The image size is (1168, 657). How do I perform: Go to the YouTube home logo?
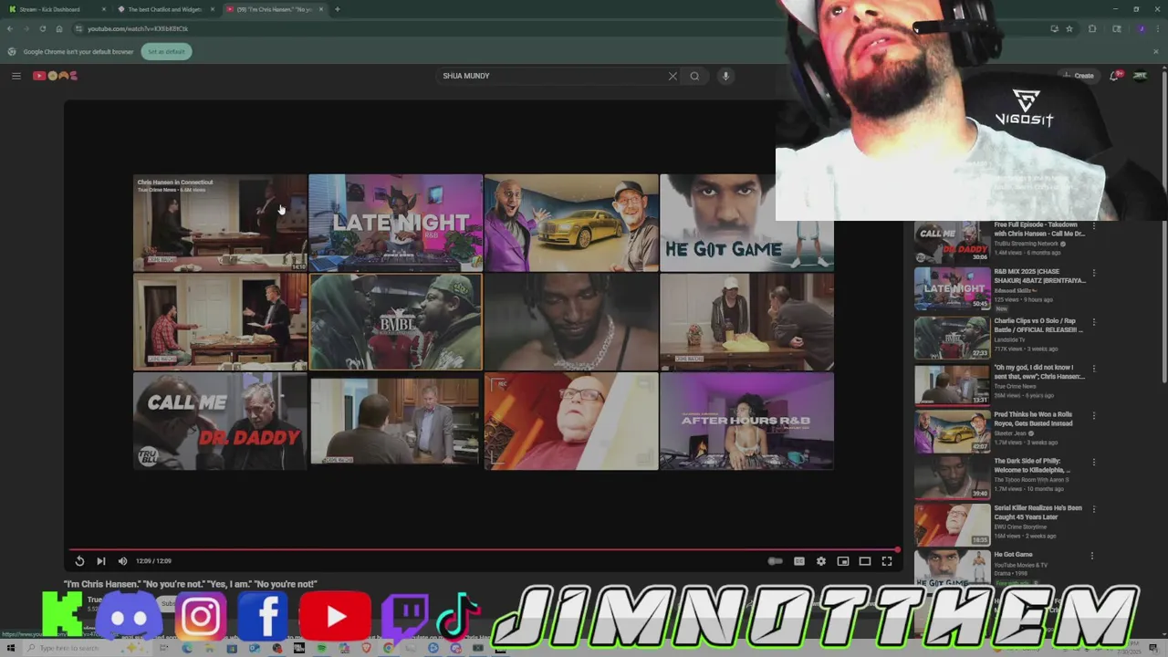[56, 76]
